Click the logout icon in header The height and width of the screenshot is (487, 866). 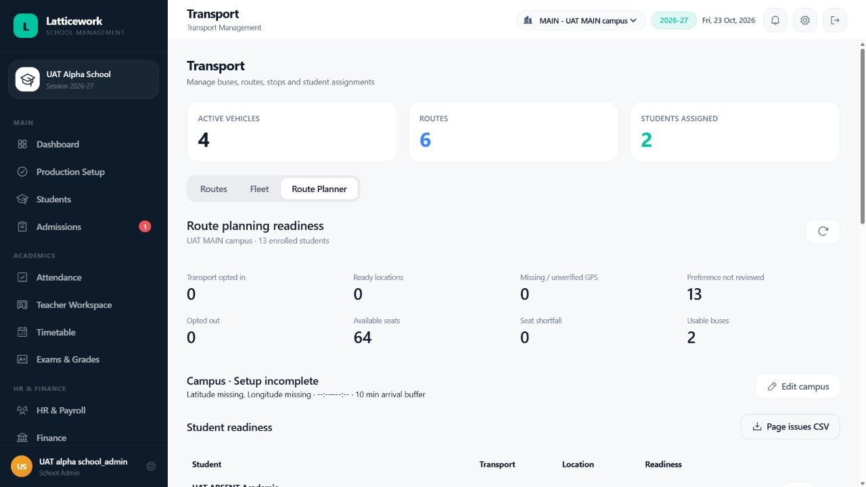click(x=835, y=20)
